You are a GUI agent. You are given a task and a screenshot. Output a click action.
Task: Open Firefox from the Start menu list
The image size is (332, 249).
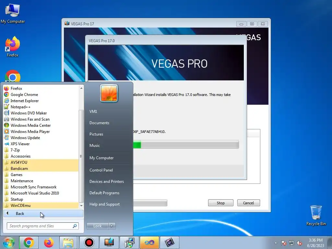pyautogui.click(x=41, y=88)
